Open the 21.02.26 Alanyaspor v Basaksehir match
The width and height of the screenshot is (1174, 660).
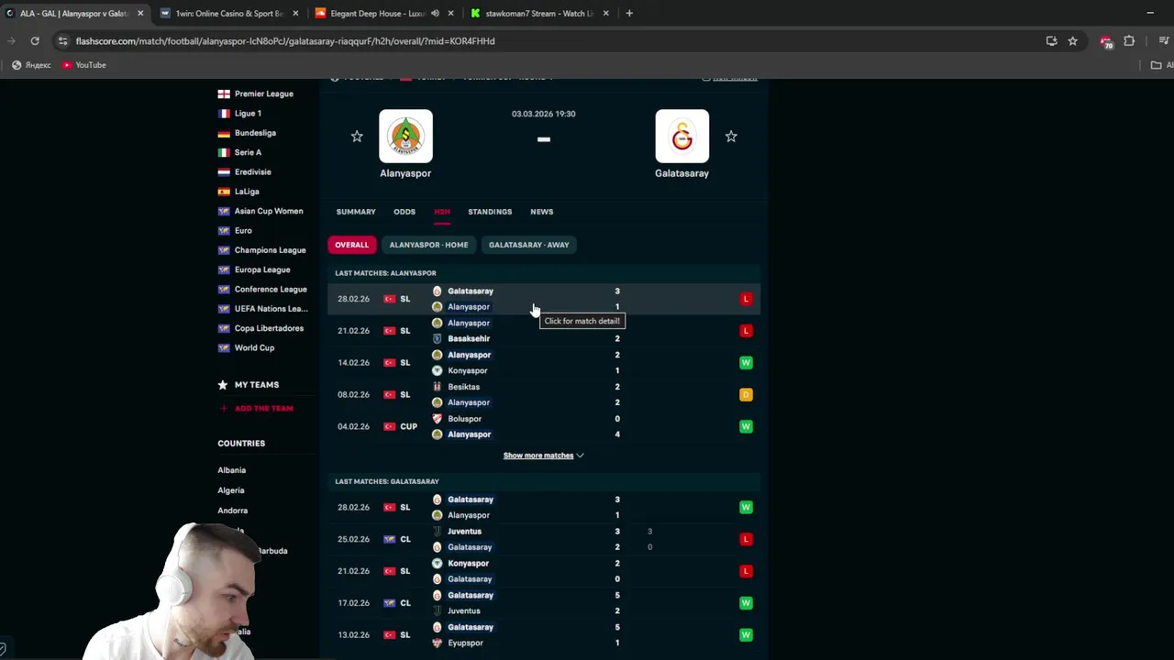click(x=544, y=331)
